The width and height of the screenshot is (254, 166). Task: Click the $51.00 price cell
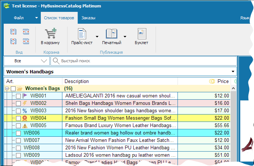tap(204, 155)
